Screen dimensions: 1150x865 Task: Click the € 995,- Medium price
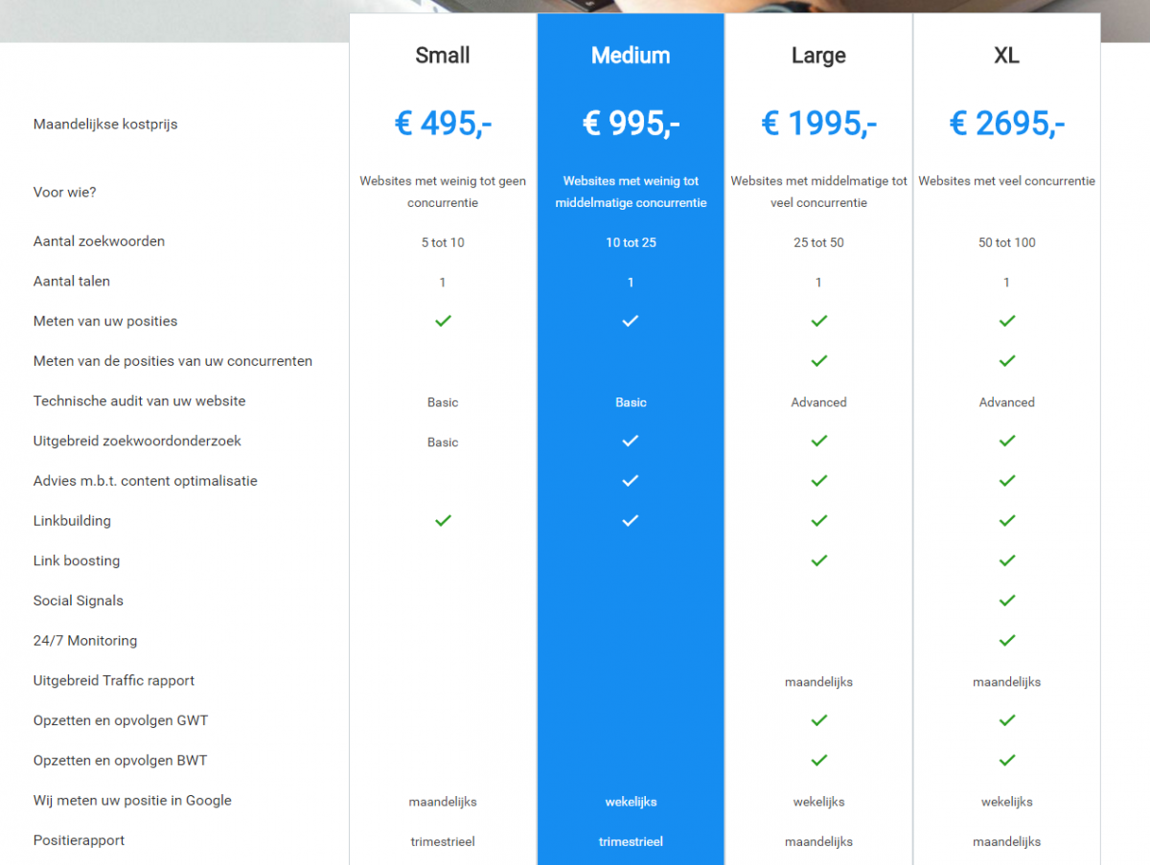pos(631,124)
